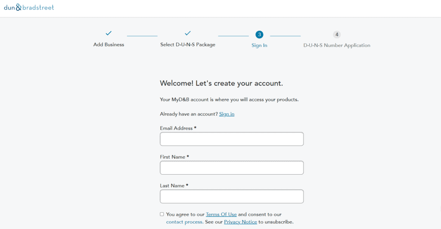The width and height of the screenshot is (441, 229).
Task: Select step 4 circle icon
Action: pyautogui.click(x=337, y=35)
